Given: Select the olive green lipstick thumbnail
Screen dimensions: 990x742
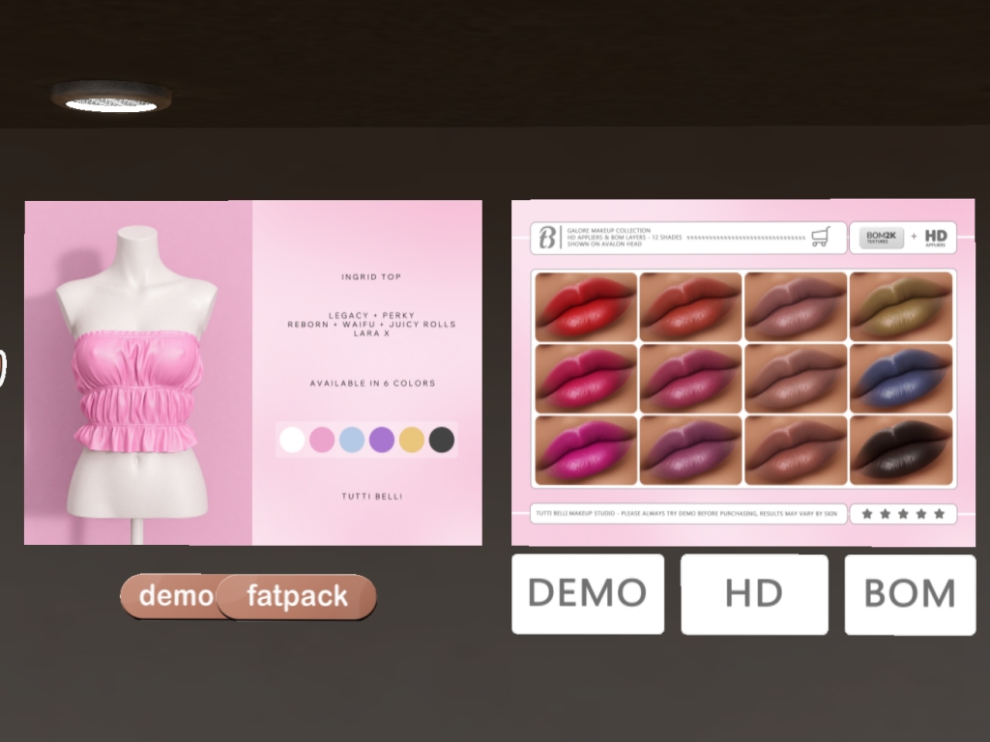Looking at the screenshot, I should [x=901, y=306].
